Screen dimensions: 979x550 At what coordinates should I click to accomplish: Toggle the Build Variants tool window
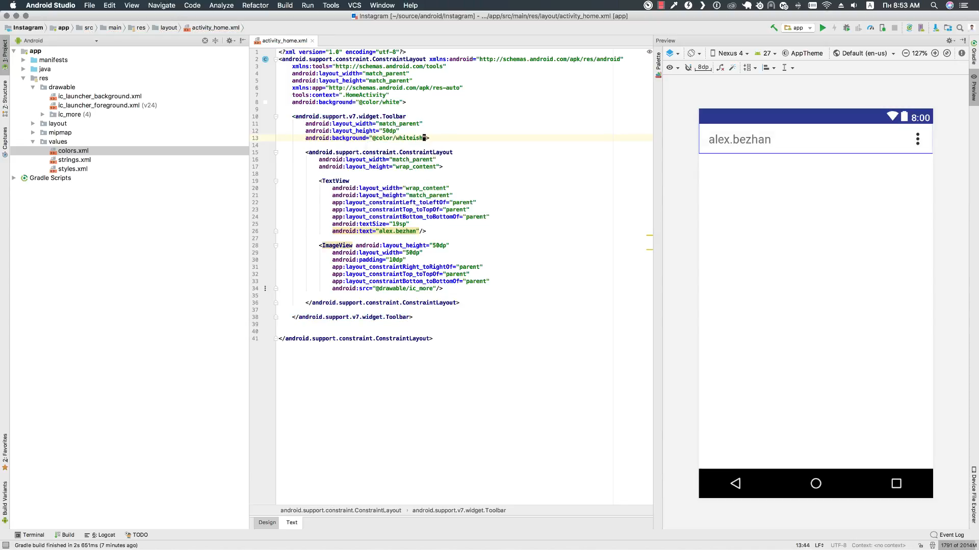(x=5, y=502)
